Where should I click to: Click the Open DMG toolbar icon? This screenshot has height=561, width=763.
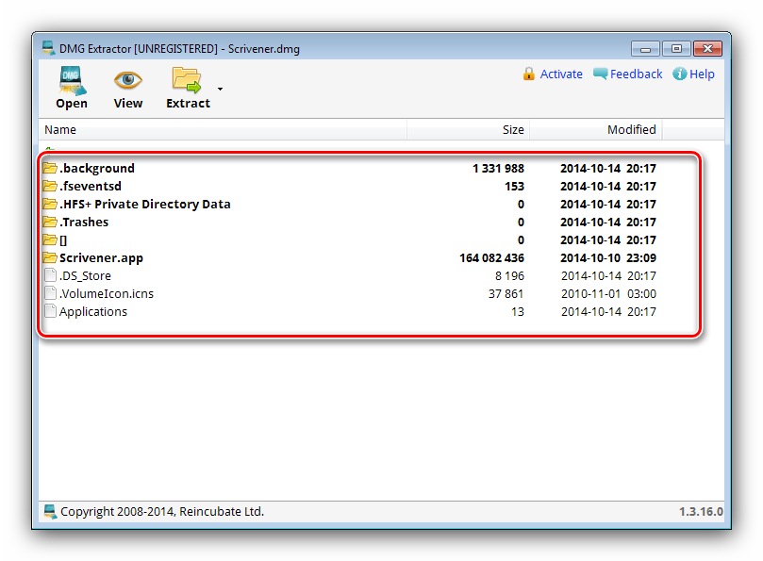coord(71,80)
